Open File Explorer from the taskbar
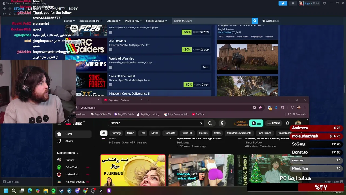Viewport: 346px width, 195px height. 45,191
